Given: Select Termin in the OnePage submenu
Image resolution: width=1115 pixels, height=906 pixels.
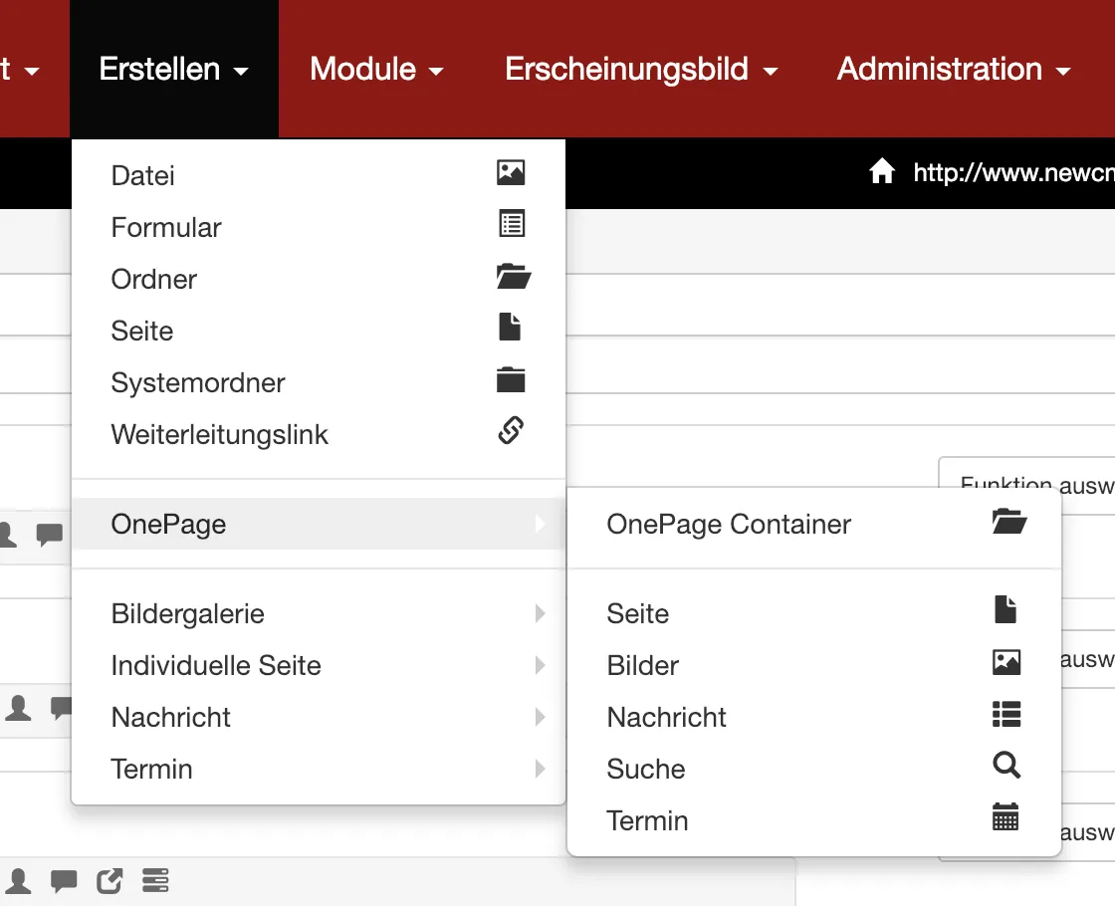Looking at the screenshot, I should click(647, 820).
